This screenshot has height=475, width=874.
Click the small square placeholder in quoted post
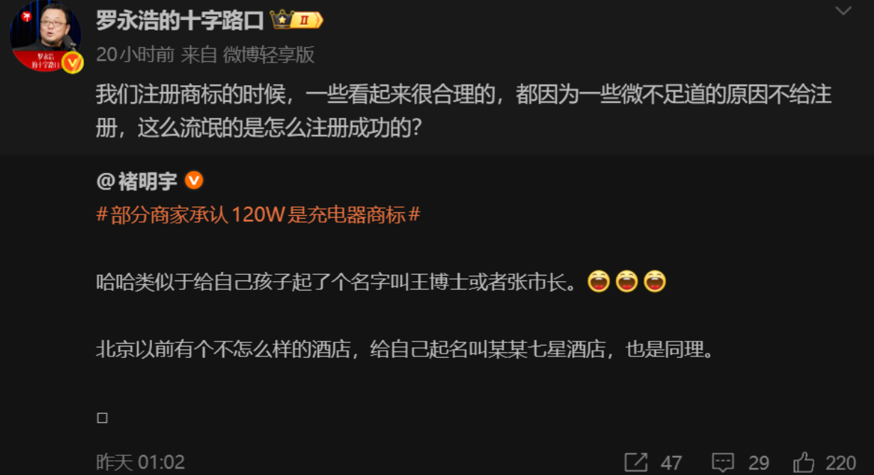[102, 418]
